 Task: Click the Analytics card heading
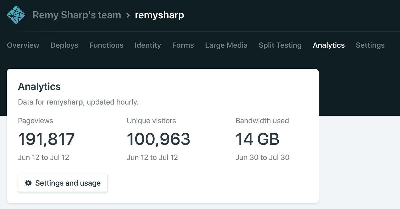point(39,87)
